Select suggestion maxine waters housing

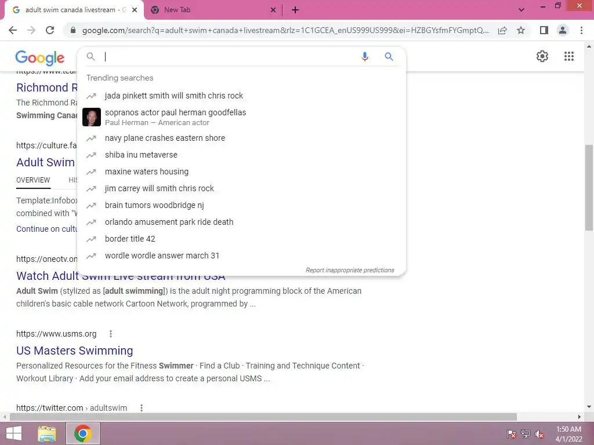(241, 172)
